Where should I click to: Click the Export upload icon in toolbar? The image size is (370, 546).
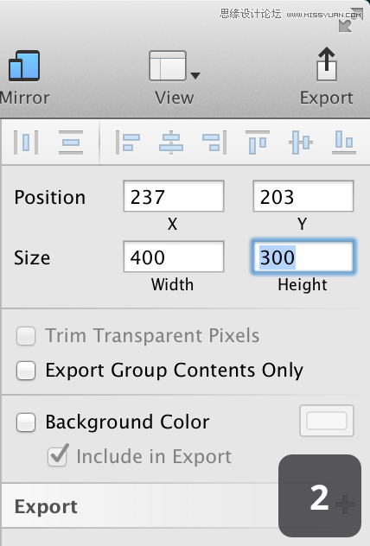[327, 64]
